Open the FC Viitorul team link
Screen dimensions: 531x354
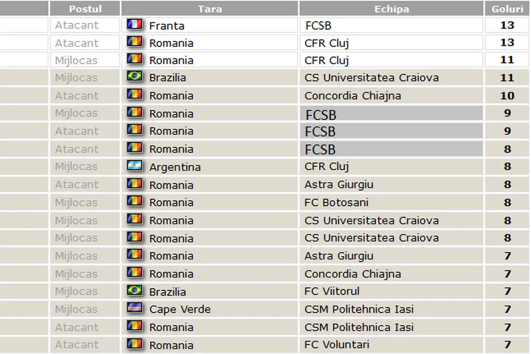(x=332, y=291)
